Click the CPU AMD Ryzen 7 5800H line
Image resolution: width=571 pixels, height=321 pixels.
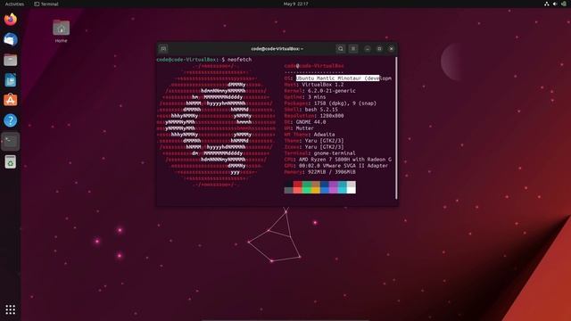point(338,160)
